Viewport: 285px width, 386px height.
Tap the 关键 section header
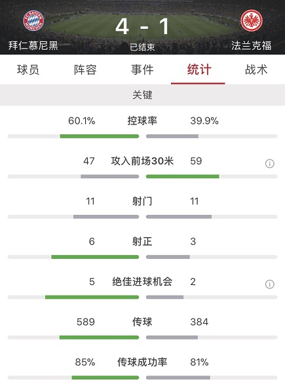[143, 95]
